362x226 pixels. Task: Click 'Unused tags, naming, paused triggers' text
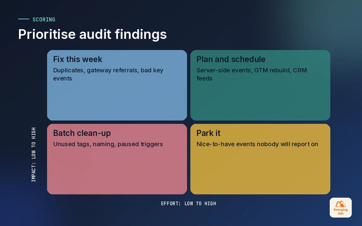coord(108,144)
